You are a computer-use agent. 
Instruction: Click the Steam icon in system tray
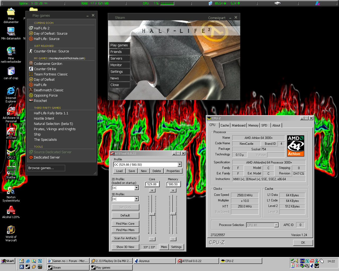317,266
